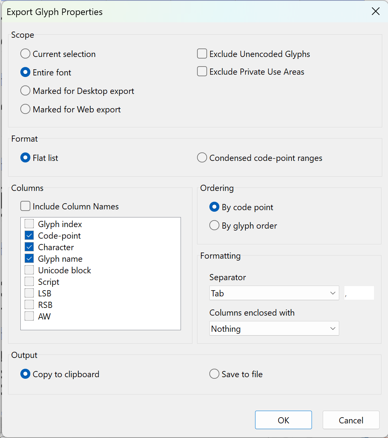Click the Cancel button
Viewport: 388px width, 438px height.
(x=351, y=420)
